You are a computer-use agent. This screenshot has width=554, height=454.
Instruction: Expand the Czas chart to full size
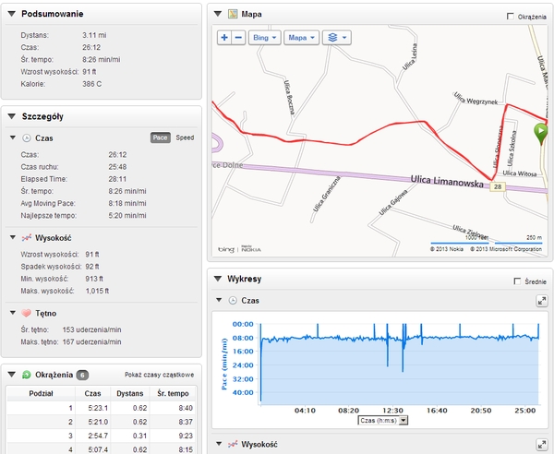pos(542,301)
